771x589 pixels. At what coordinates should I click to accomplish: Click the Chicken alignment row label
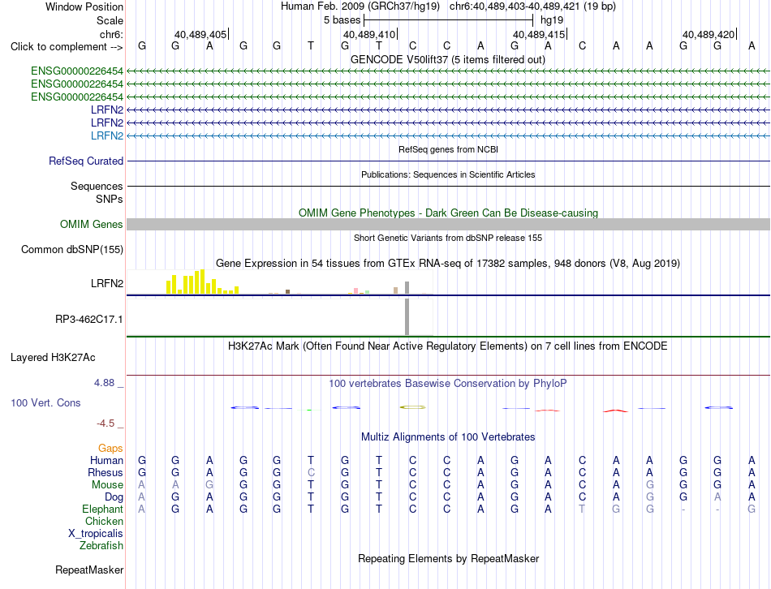tap(104, 521)
